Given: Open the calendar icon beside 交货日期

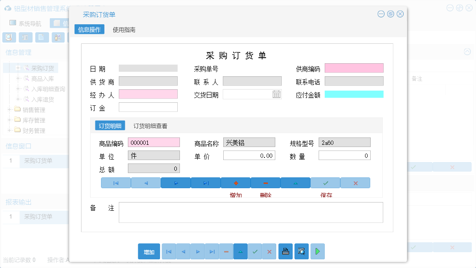Looking at the screenshot, I should pos(277,94).
